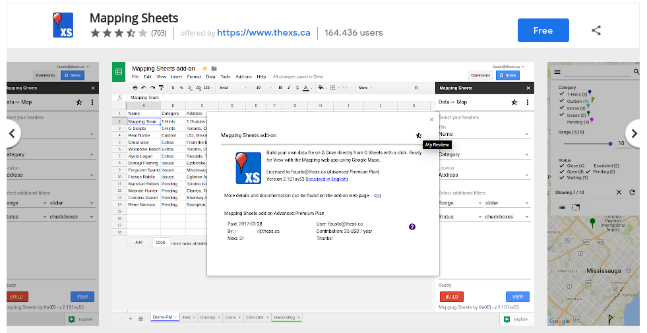Click the Mapping Sheets XS logo in the header
The width and height of the screenshot is (647, 333).
(63, 25)
